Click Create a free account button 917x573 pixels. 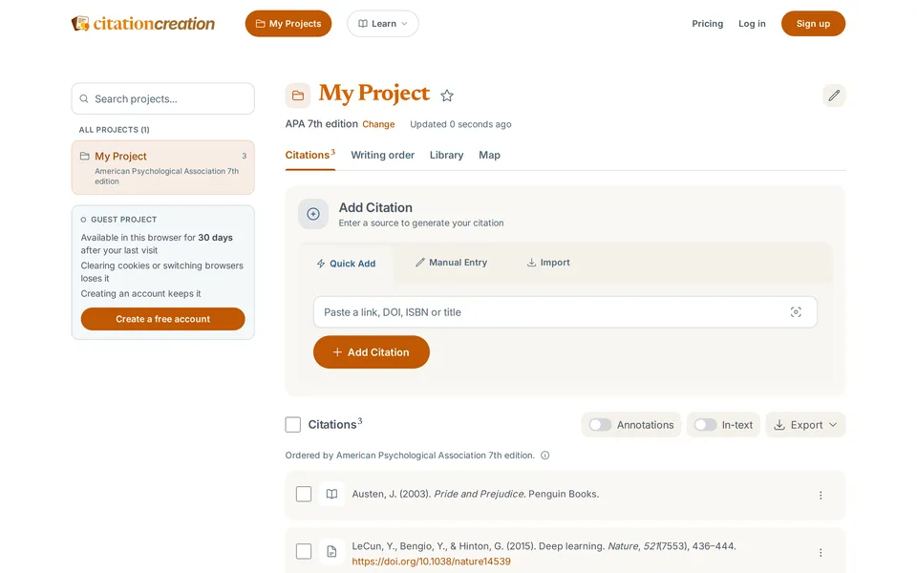tap(162, 319)
